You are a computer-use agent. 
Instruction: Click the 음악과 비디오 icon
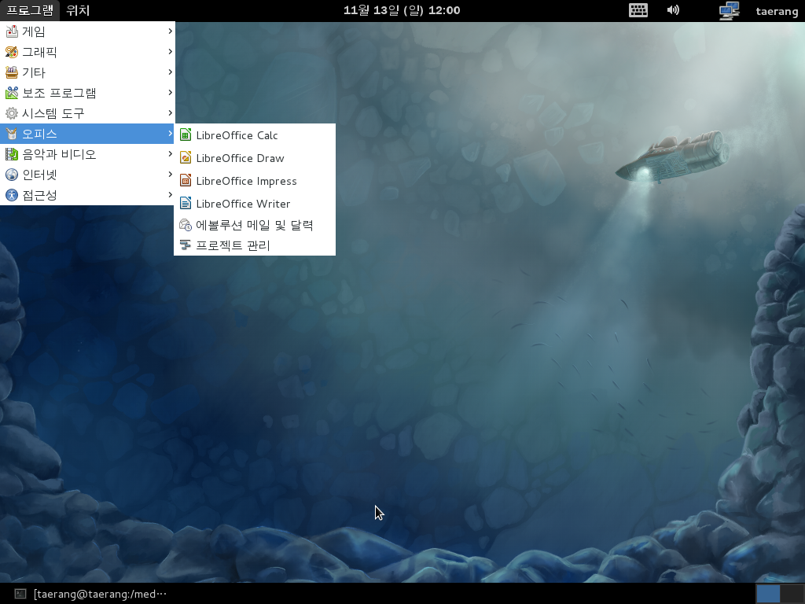coord(11,155)
